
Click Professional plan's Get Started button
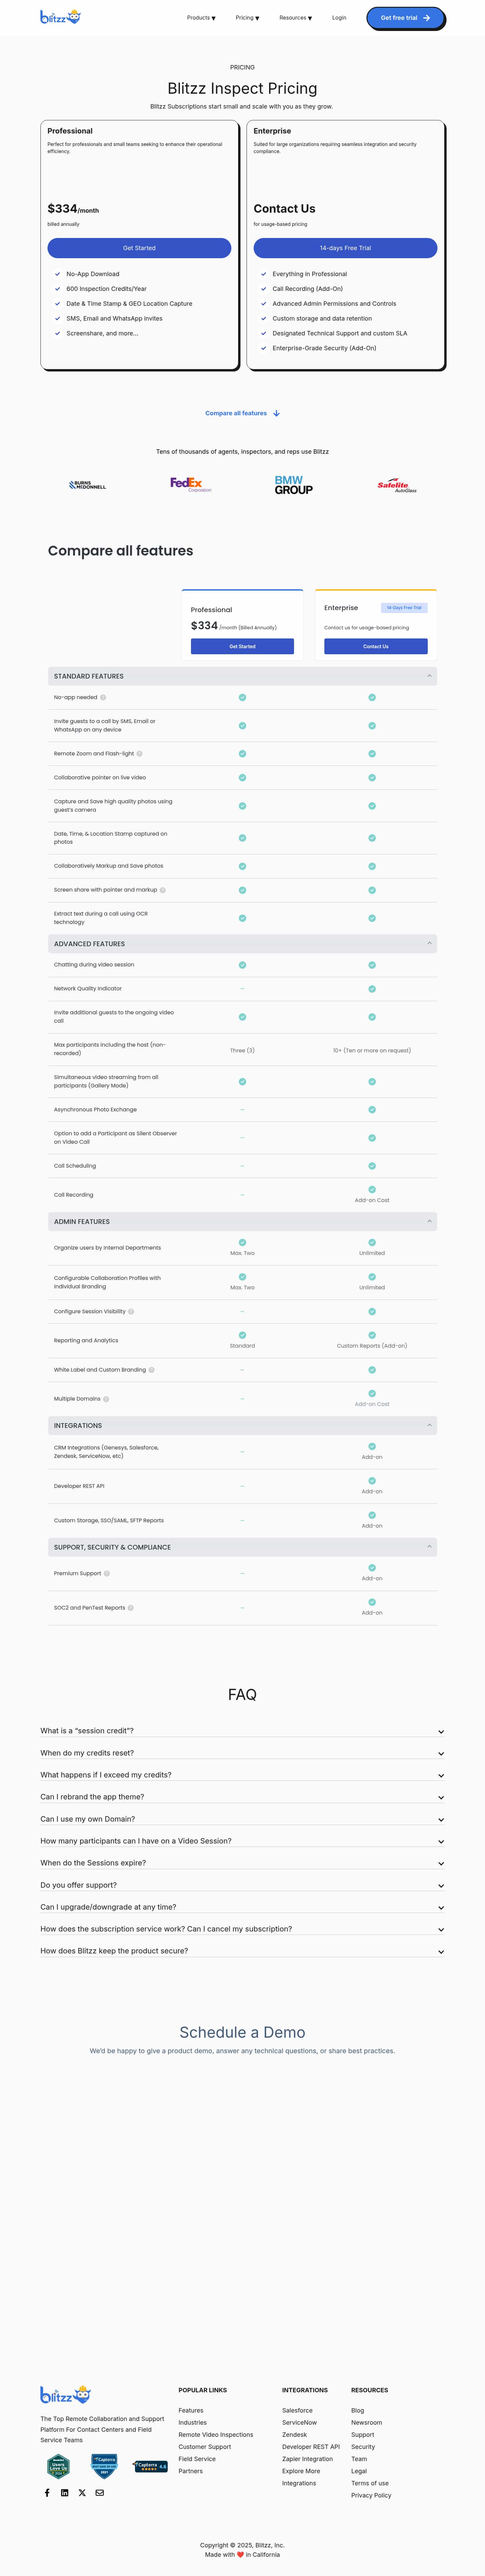(x=139, y=248)
